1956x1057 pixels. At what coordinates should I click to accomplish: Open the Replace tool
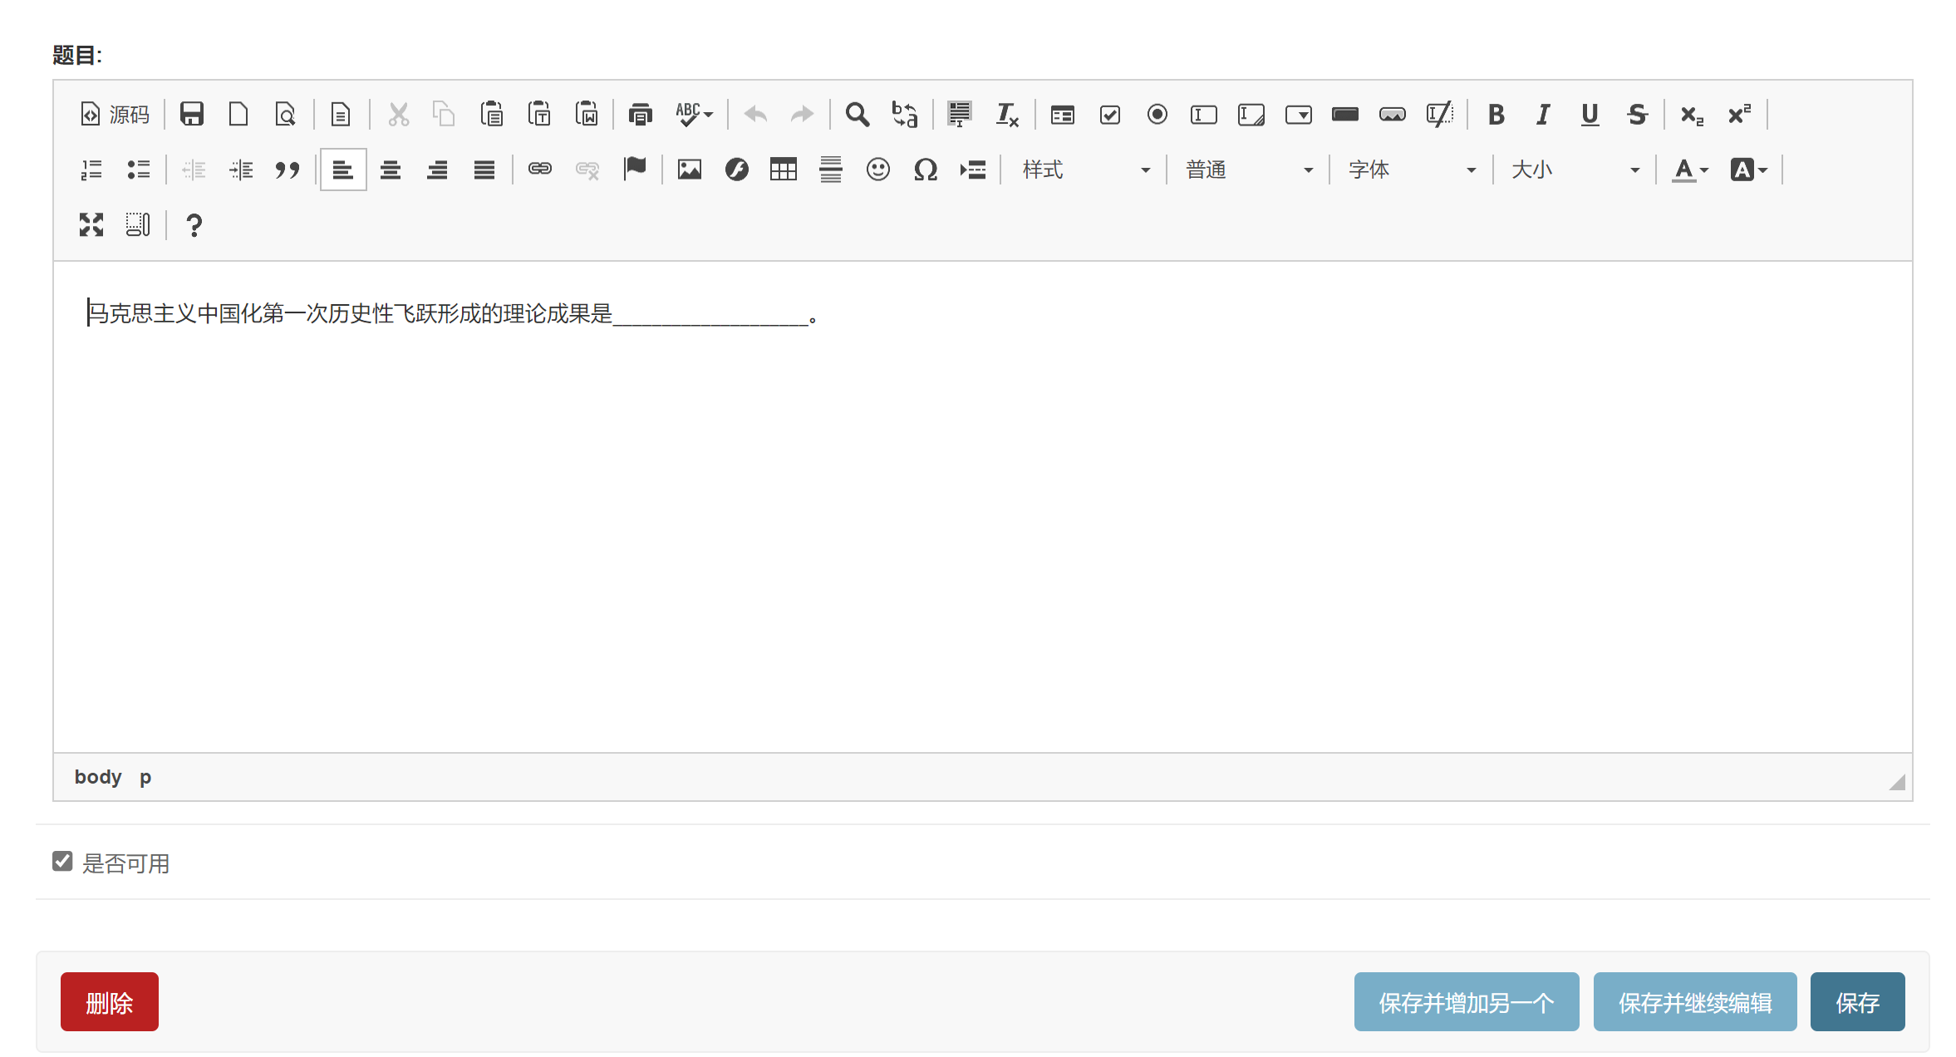[904, 114]
